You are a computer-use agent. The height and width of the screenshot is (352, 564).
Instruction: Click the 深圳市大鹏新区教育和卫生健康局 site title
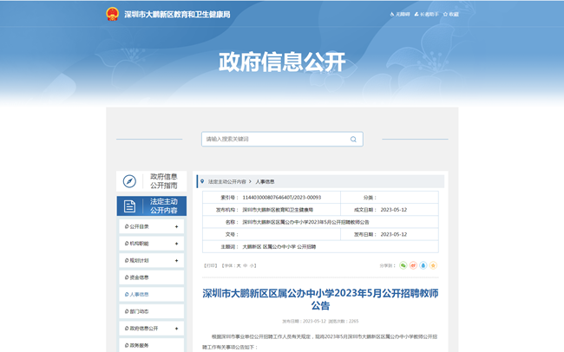(177, 15)
